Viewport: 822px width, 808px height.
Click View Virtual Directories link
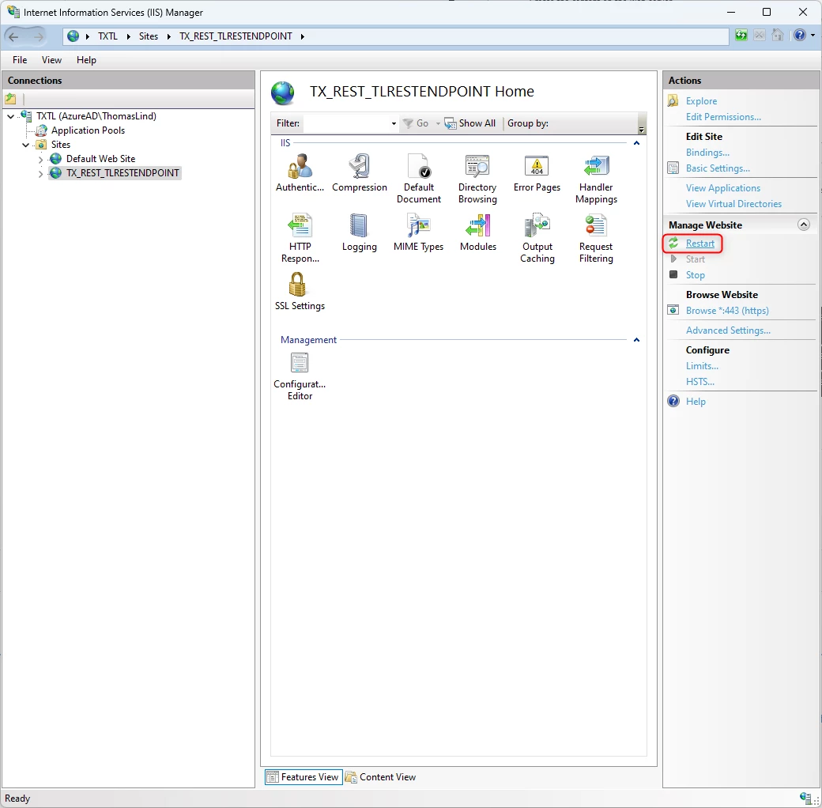click(733, 203)
